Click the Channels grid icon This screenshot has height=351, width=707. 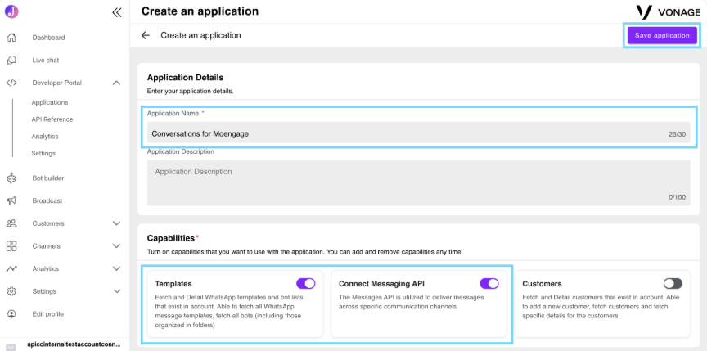tap(11, 246)
